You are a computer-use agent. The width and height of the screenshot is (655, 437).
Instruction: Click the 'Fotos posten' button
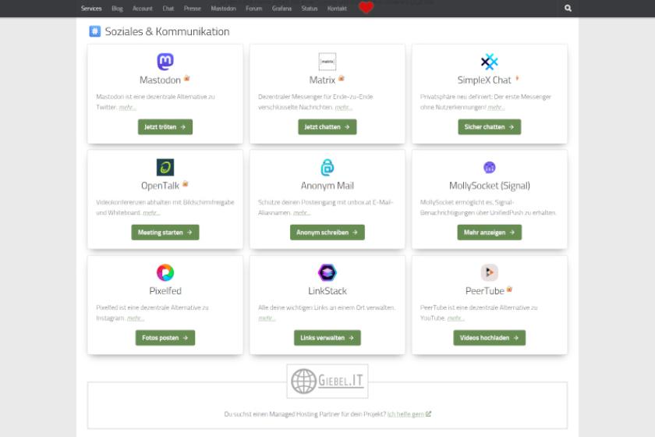coord(165,337)
